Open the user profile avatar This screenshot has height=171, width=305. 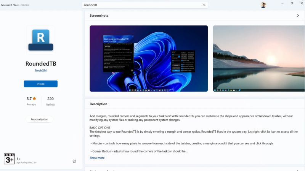click(x=263, y=5)
